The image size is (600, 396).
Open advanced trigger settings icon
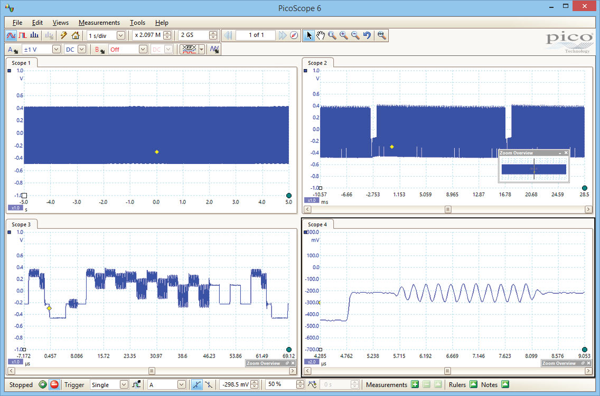pos(137,384)
